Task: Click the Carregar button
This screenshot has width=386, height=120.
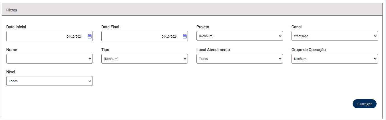Action: [365, 104]
